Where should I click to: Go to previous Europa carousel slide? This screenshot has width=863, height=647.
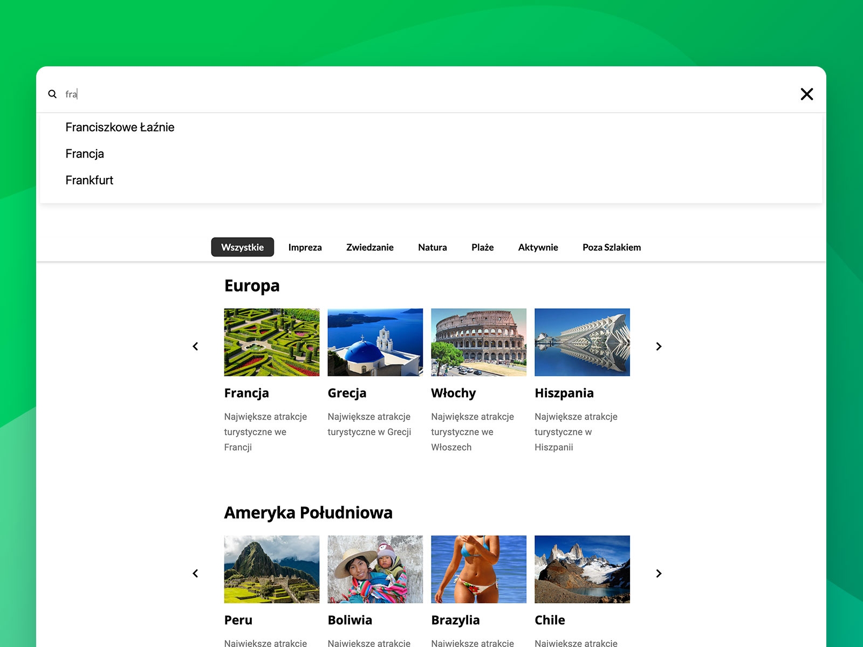click(195, 346)
